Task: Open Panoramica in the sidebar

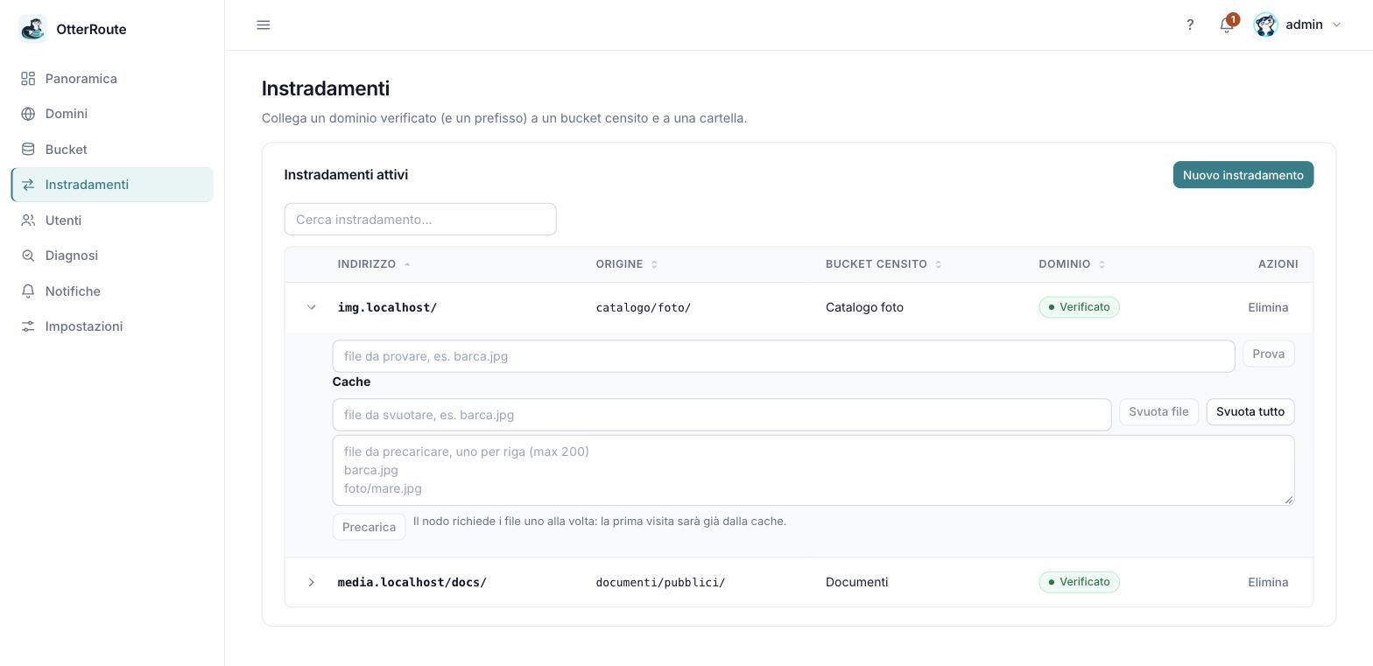Action: point(112,79)
